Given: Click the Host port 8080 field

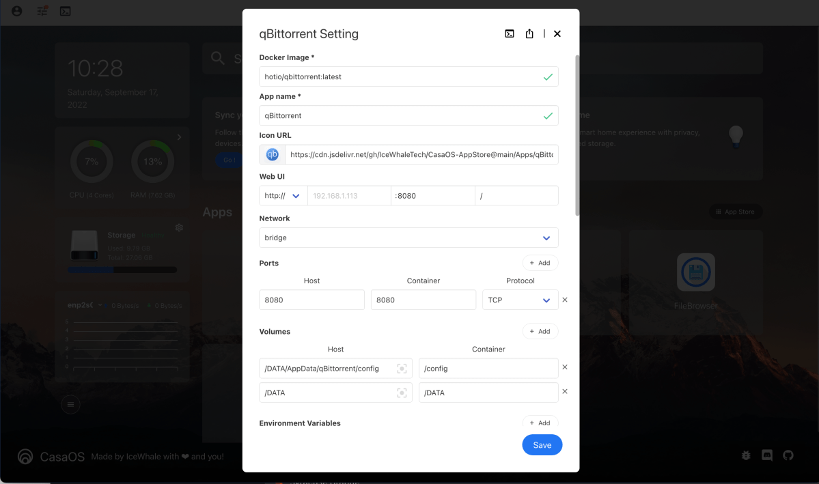Looking at the screenshot, I should pyautogui.click(x=312, y=300).
